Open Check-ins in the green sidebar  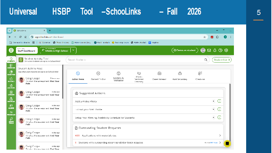click(x=11, y=66)
